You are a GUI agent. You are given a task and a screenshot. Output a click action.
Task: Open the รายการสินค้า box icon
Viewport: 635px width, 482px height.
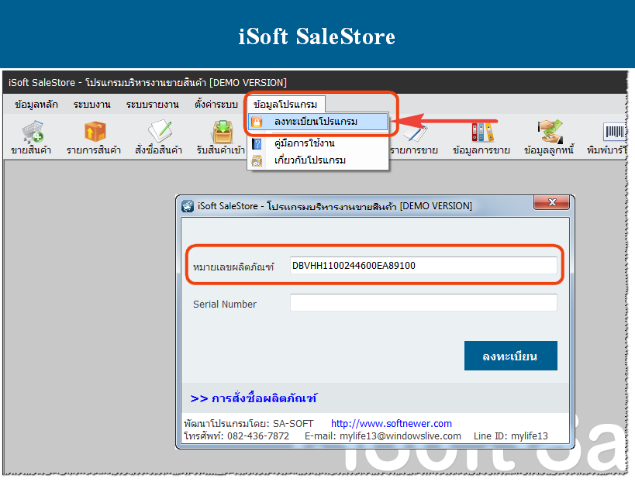pyautogui.click(x=95, y=132)
